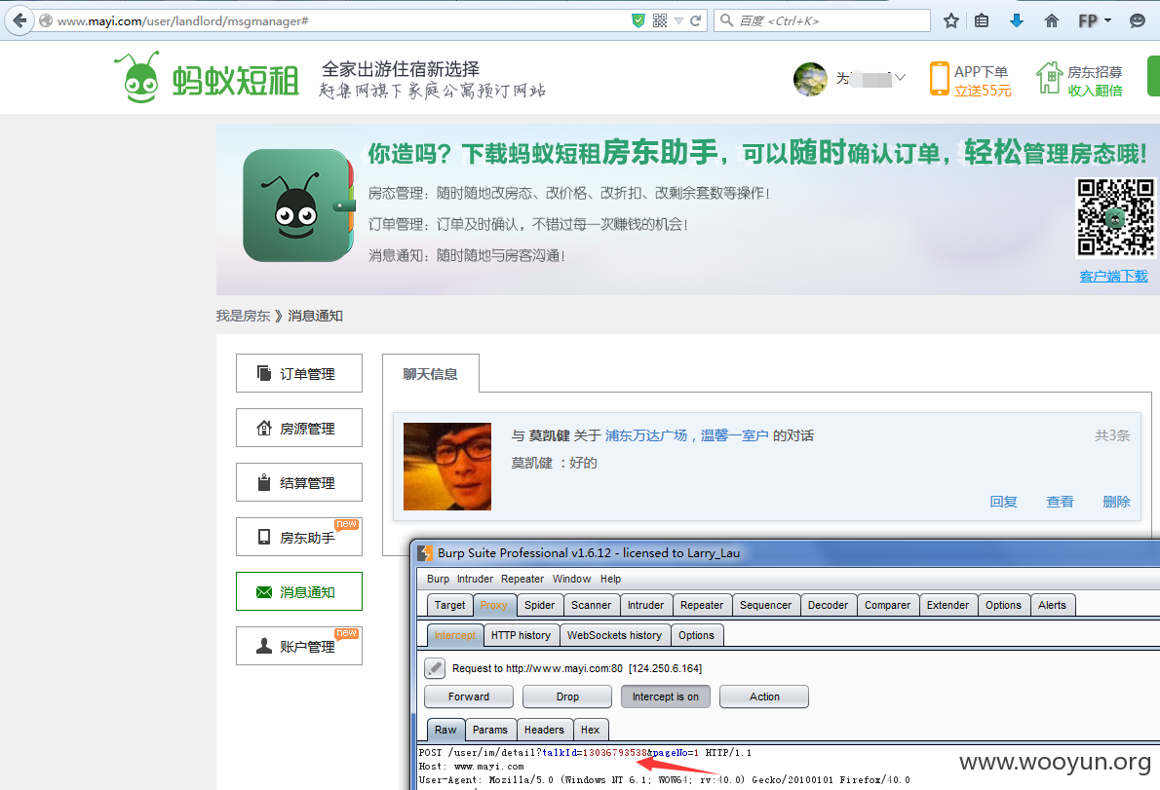Switch to the Headers request view tab

(545, 730)
